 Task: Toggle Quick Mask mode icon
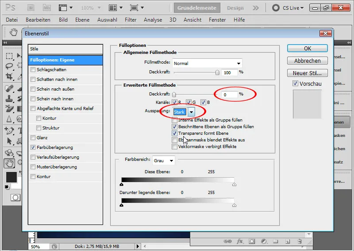(15, 198)
